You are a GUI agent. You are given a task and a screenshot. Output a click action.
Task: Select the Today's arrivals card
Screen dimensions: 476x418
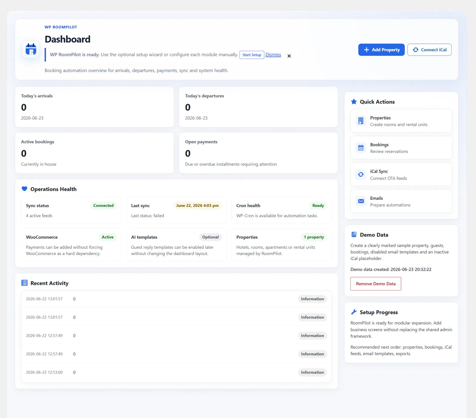[x=94, y=107]
